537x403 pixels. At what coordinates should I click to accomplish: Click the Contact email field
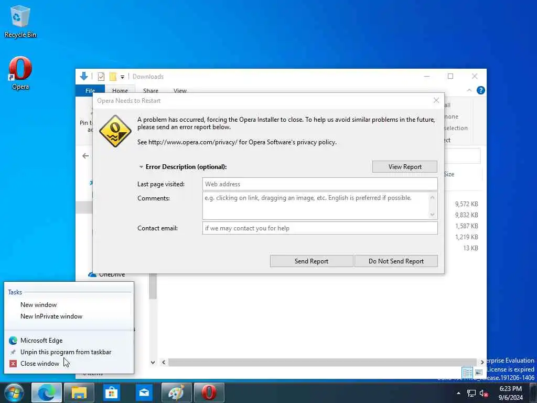[x=320, y=228]
